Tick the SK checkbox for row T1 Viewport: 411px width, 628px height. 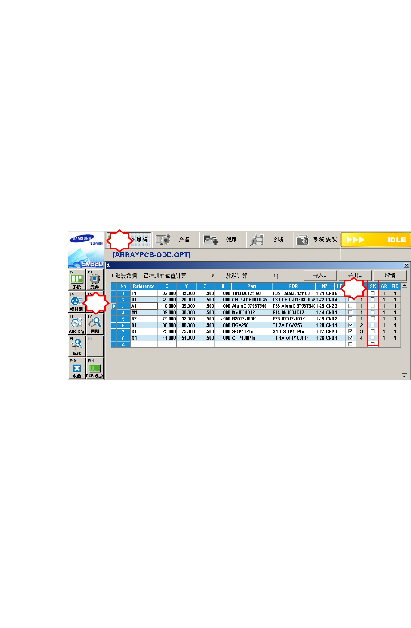[x=372, y=293]
